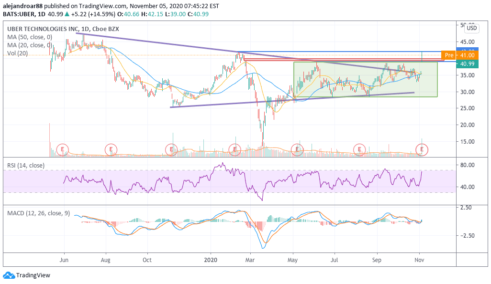Click the C:40.99 close value
This screenshot has width=491, height=284.
(198, 14)
